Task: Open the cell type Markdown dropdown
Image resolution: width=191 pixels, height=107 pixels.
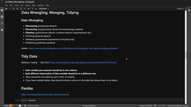Action: pyautogui.click(x=44, y=9)
